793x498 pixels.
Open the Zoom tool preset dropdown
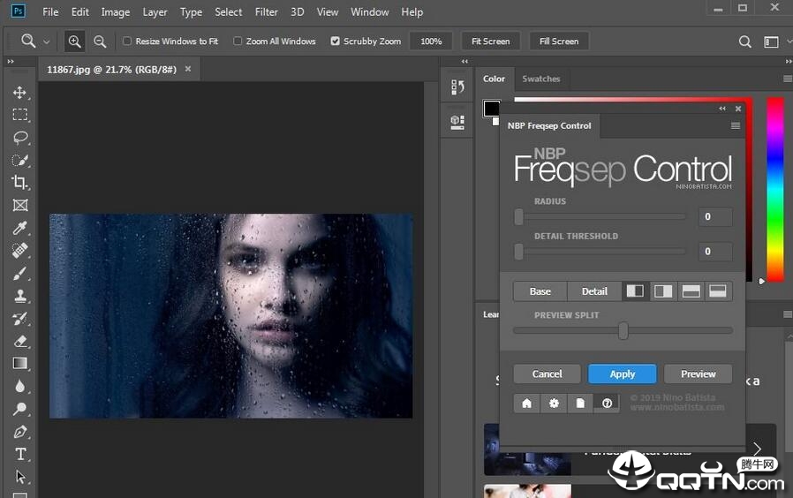click(46, 41)
